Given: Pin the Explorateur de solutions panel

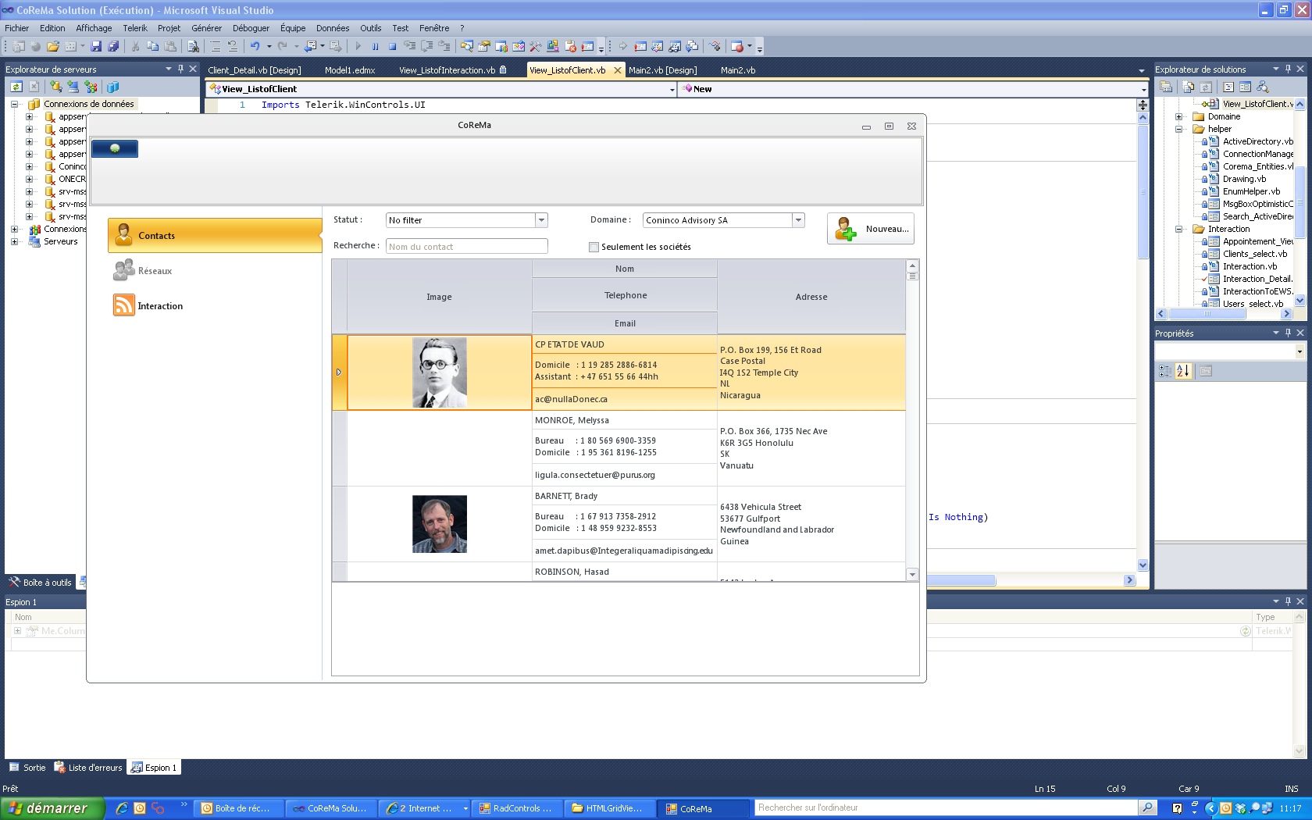Looking at the screenshot, I should [x=1289, y=69].
